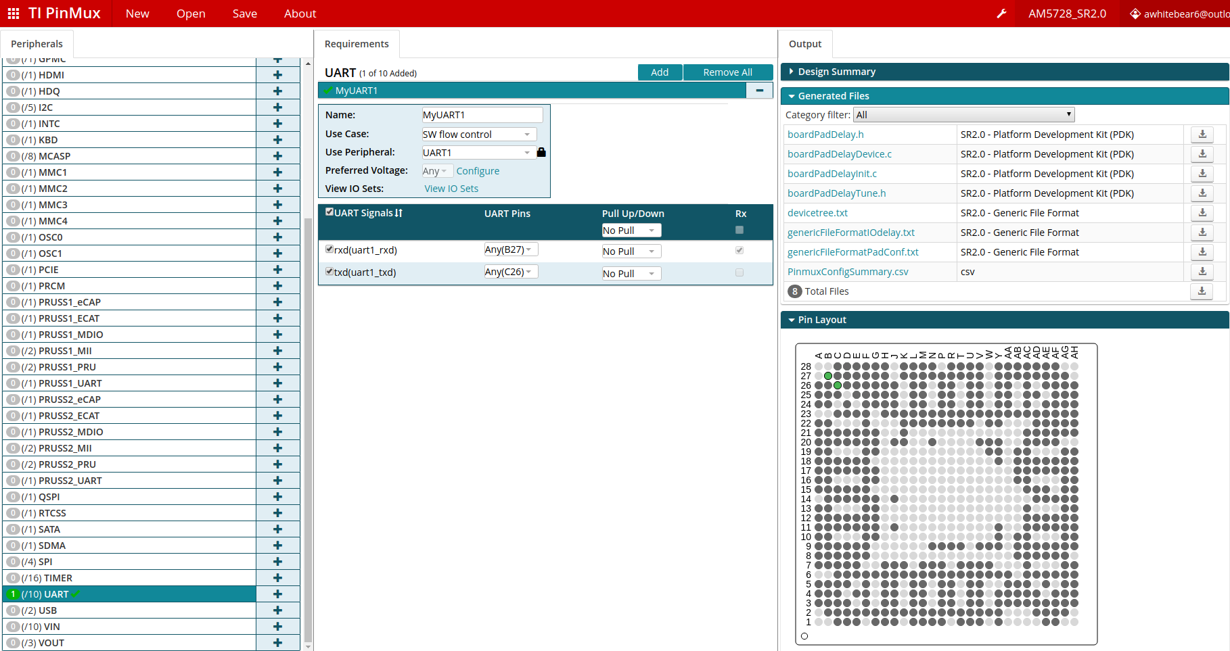1230x651 pixels.
Task: Toggle Rx checkbox for rxd(uart1_rxd) row
Action: tap(739, 250)
